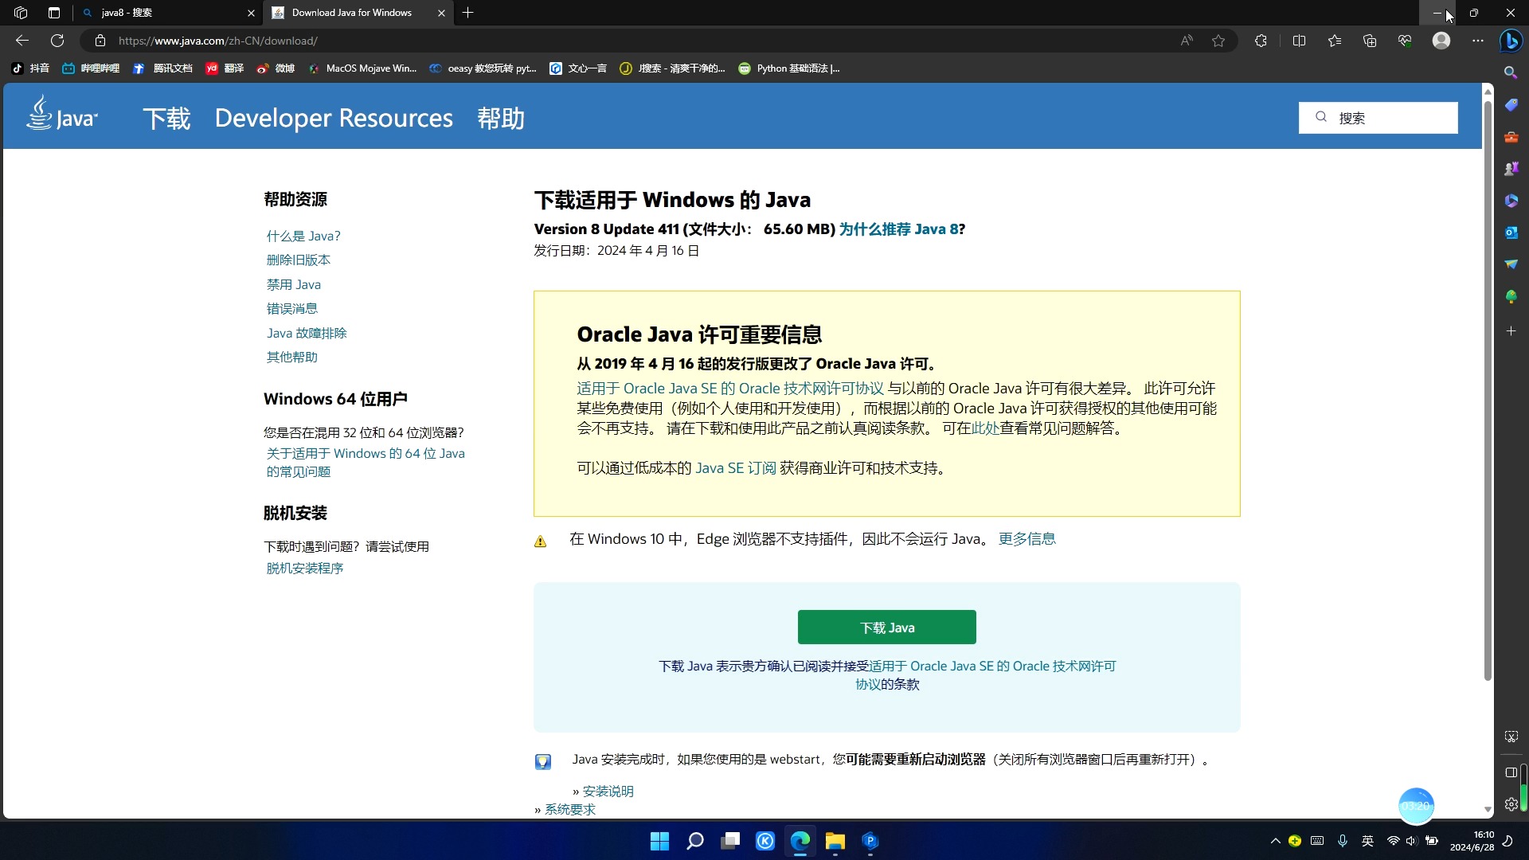This screenshot has height=860, width=1529.
Task: Click the Java logo in header
Action: [62, 114]
